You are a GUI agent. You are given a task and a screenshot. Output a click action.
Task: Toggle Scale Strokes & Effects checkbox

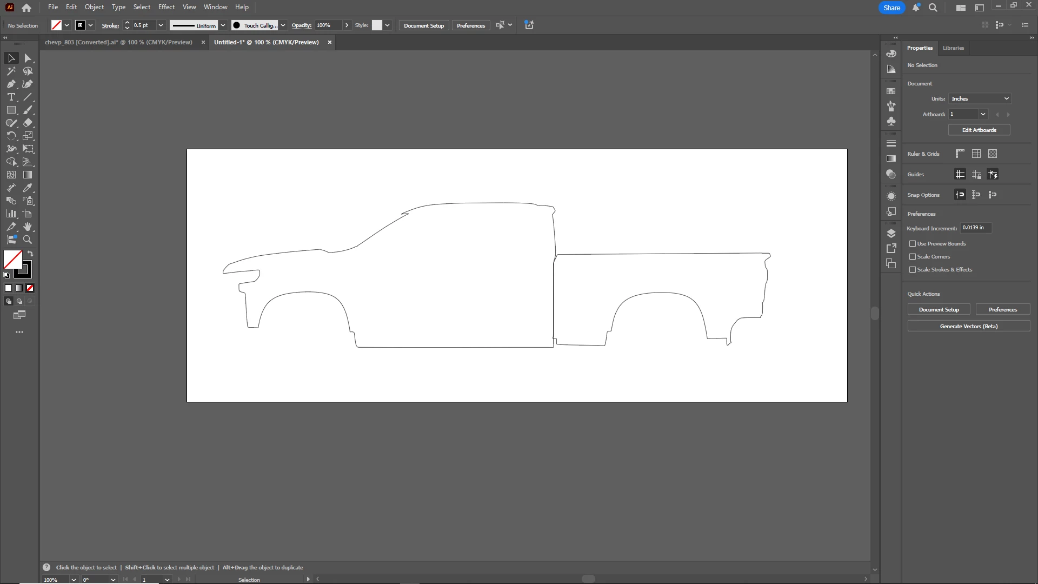[913, 270]
